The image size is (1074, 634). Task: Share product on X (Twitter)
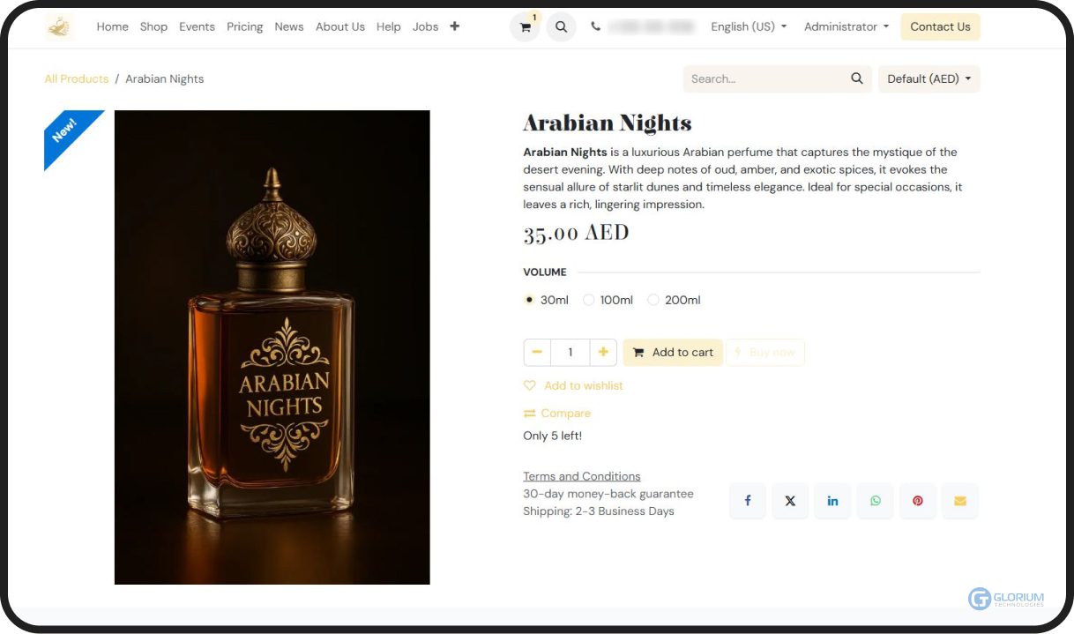790,501
